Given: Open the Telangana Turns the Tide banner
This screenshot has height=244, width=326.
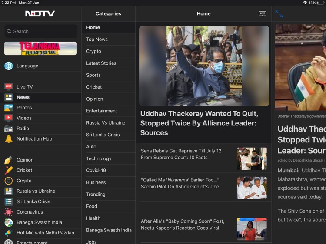Looking at the screenshot, I should coord(40,48).
